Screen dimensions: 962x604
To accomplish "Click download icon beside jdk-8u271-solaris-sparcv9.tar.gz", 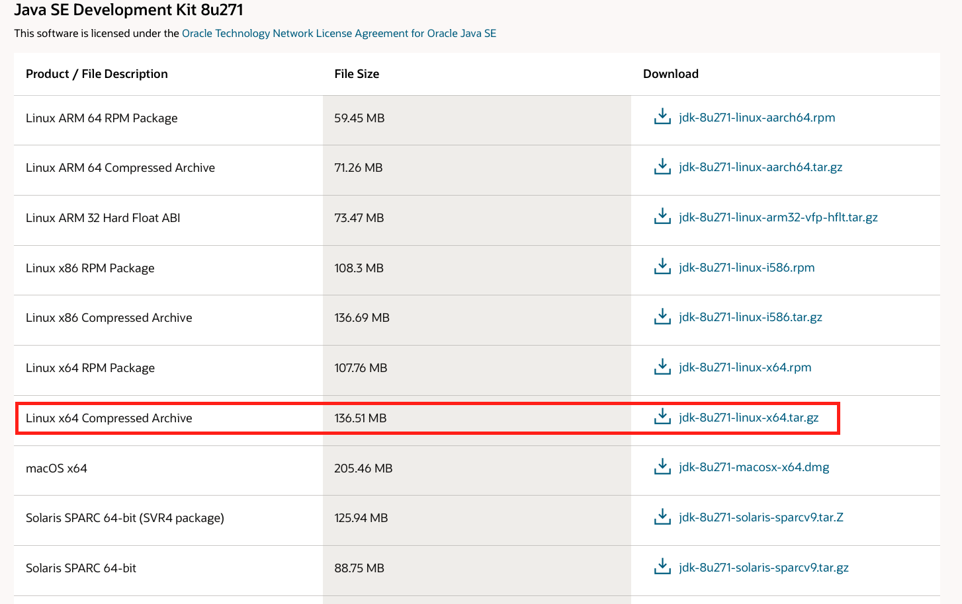I will pyautogui.click(x=662, y=567).
